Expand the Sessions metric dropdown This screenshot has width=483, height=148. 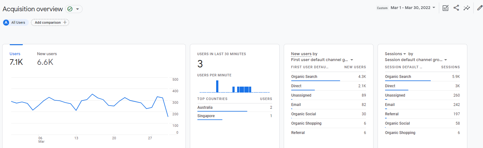click(404, 54)
